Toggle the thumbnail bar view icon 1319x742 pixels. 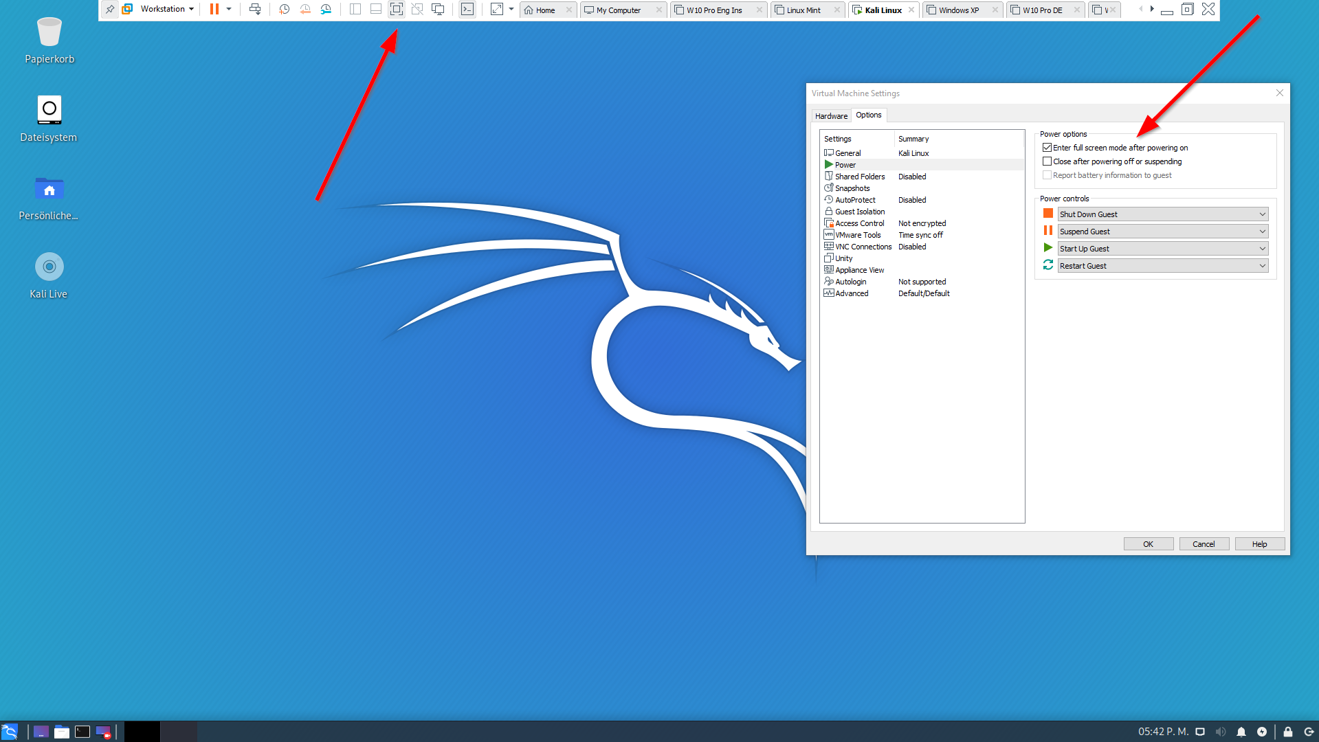(376, 10)
